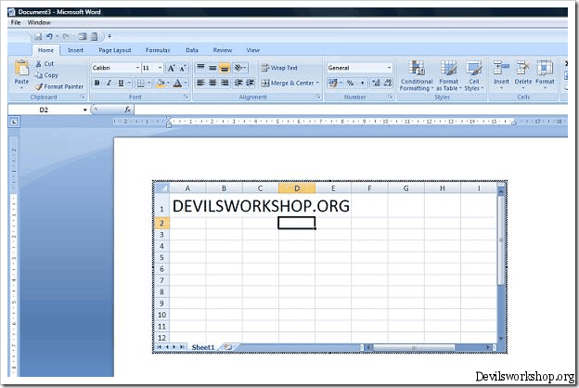This screenshot has width=579, height=388.
Task: Open the Clipboard group dialog launcher
Action: coord(83,97)
